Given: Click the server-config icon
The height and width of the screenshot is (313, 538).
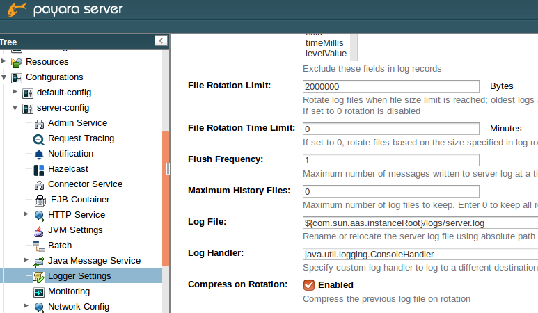Looking at the screenshot, I should coord(27,109).
